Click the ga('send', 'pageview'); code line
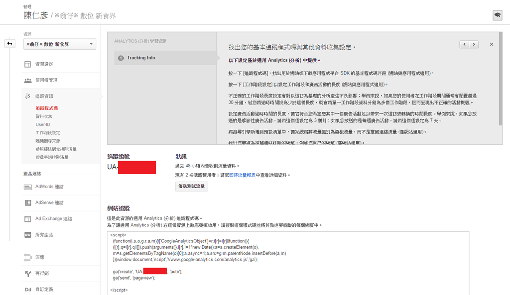 pos(134,278)
